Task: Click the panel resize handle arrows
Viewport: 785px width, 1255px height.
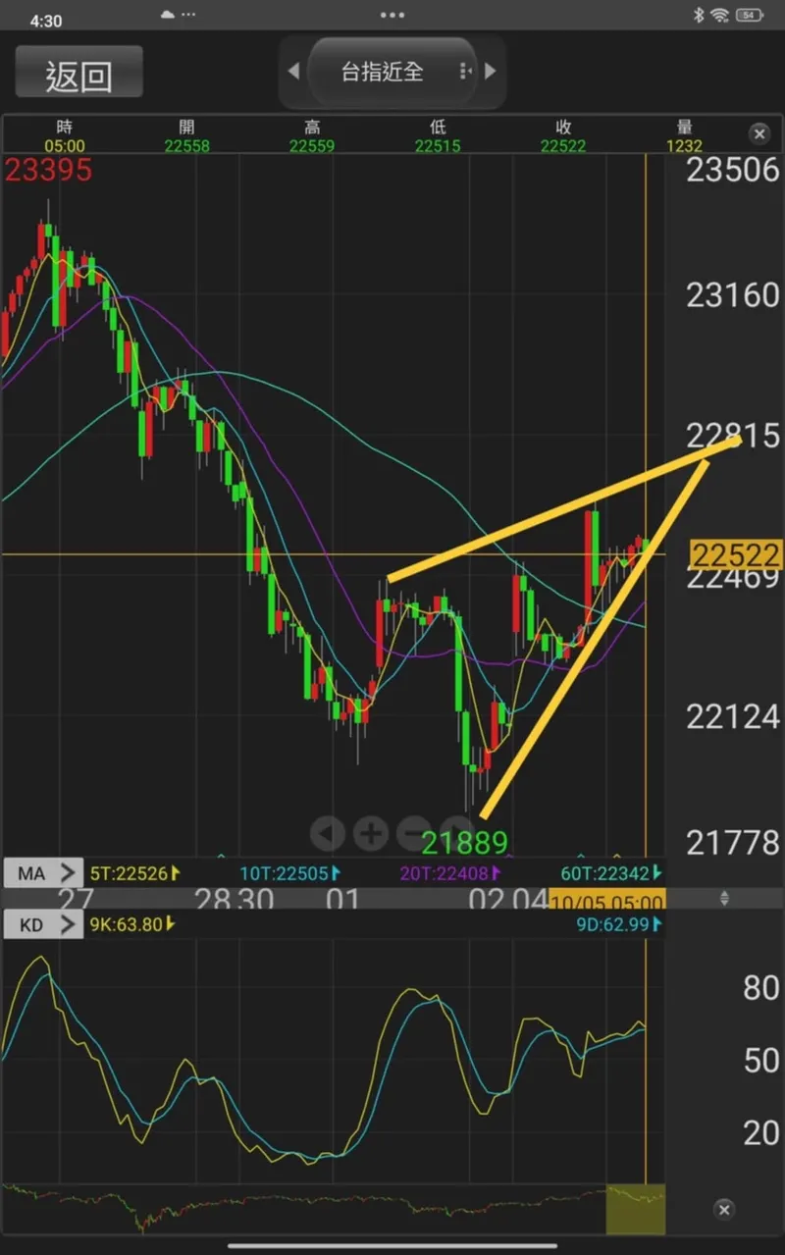Action: [x=725, y=898]
